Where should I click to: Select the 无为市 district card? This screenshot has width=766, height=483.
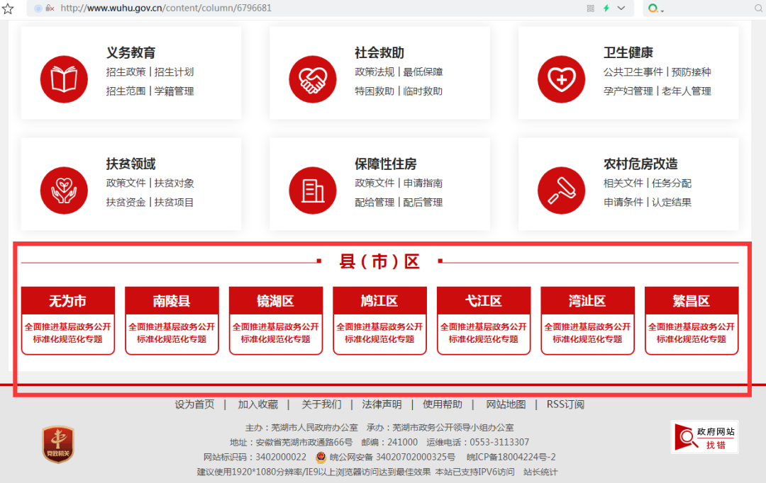68,321
